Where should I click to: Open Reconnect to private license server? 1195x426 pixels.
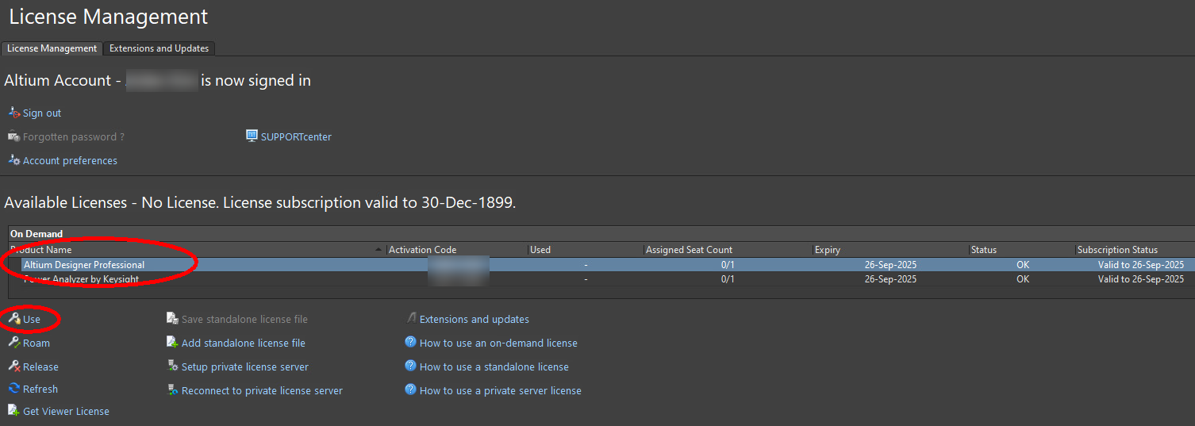tap(262, 390)
